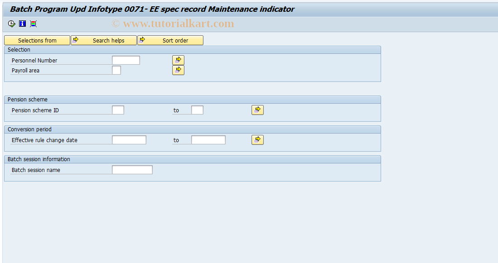This screenshot has width=498, height=263.
Task: Focus the Batch session name field
Action: click(x=132, y=170)
